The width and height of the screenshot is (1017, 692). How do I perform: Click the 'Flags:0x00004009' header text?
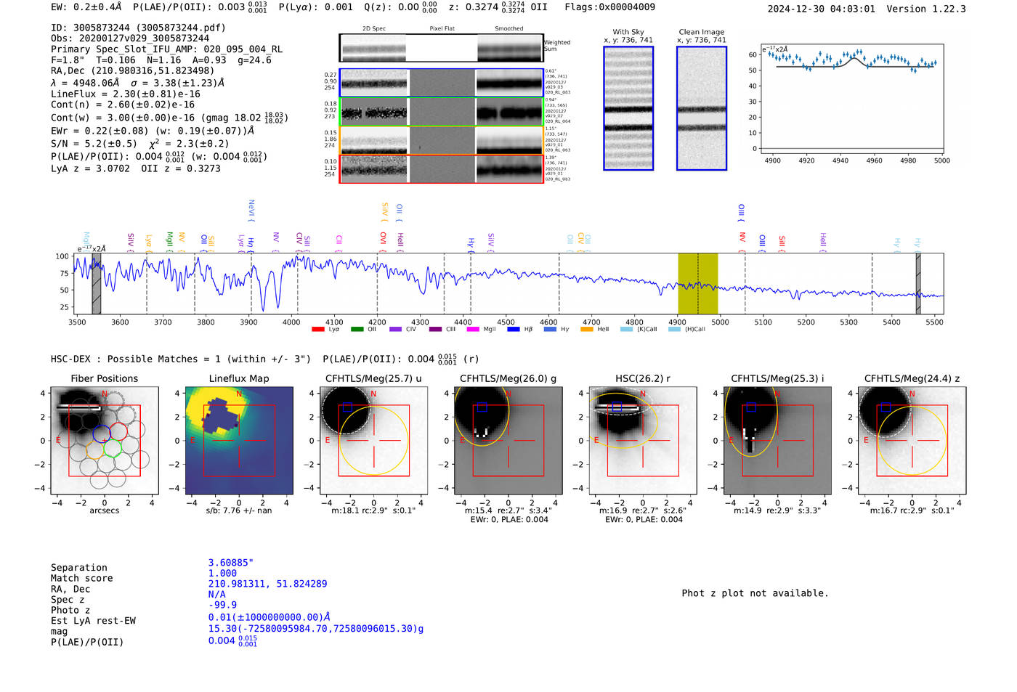(609, 7)
